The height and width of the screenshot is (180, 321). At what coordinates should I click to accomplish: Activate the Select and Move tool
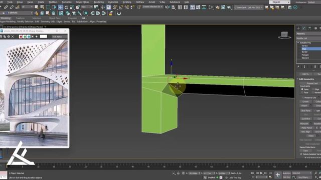(x=61, y=7)
